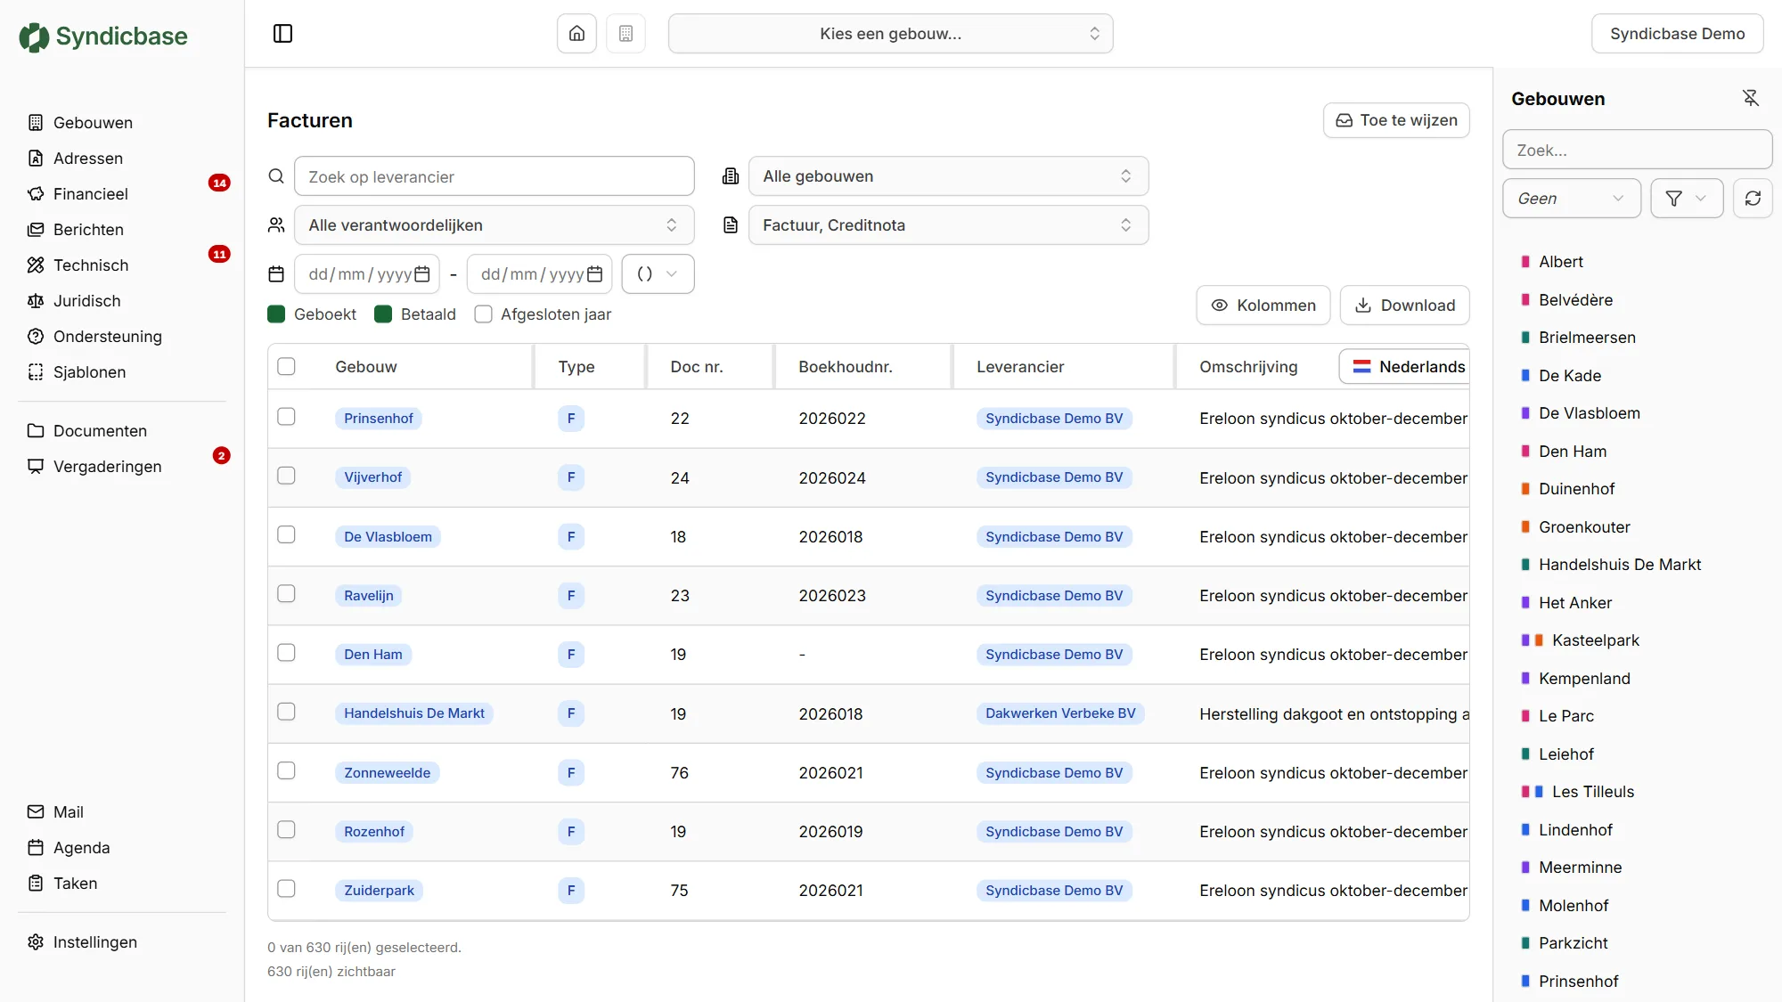
Task: Click the F type badge in Zuiderpark row
Action: (571, 891)
